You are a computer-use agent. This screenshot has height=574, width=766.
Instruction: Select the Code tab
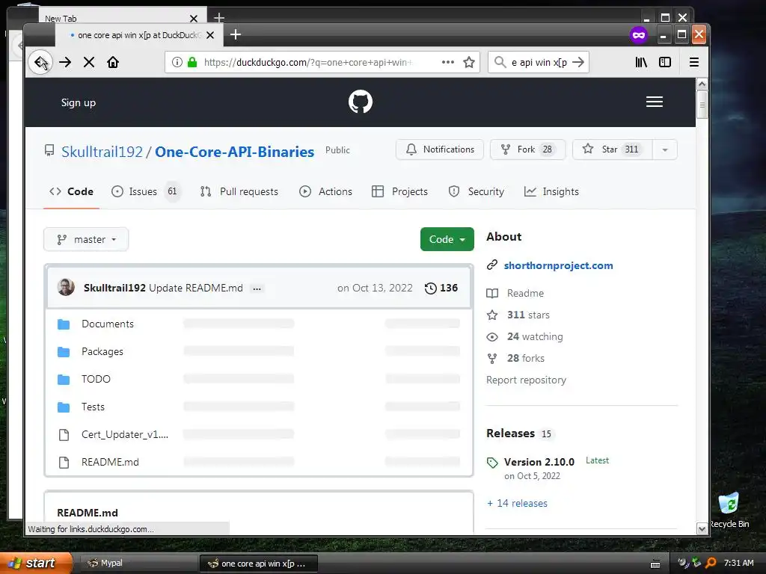(71, 191)
